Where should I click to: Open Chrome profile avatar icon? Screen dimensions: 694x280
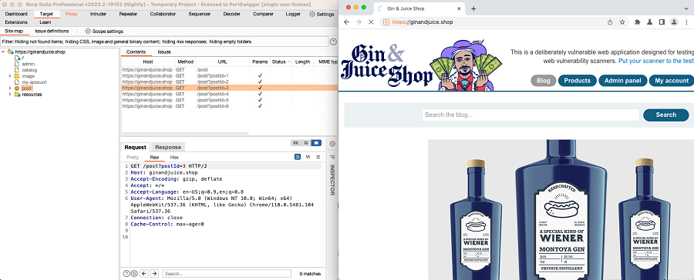(x=674, y=22)
